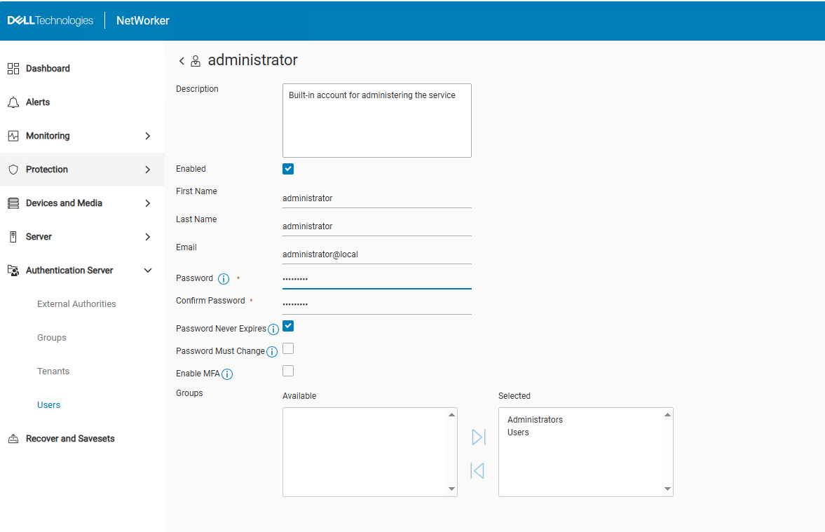
Task: Click the Recover and Savesets icon
Action: point(14,438)
